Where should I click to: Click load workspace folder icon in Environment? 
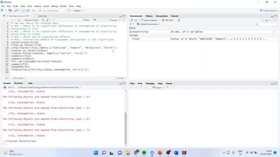[131, 20]
